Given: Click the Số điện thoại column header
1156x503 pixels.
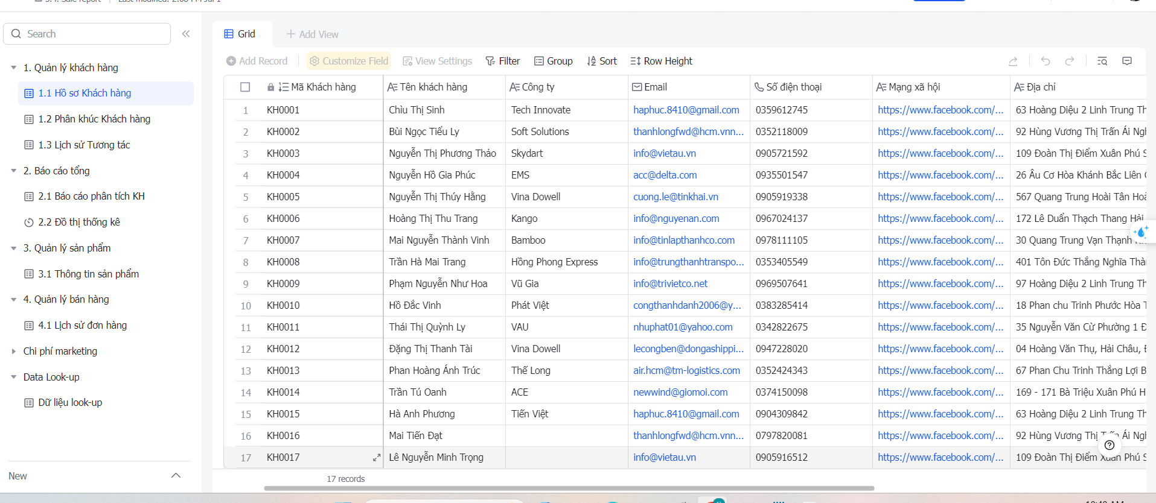Looking at the screenshot, I should pyautogui.click(x=811, y=87).
